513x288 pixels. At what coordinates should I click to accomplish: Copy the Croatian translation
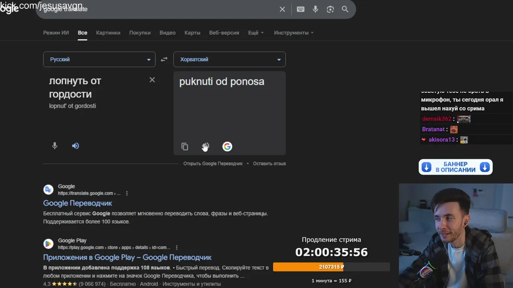(185, 147)
